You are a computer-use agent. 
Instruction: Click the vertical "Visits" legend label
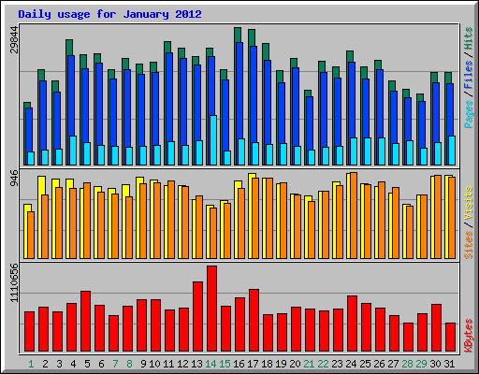[469, 204]
